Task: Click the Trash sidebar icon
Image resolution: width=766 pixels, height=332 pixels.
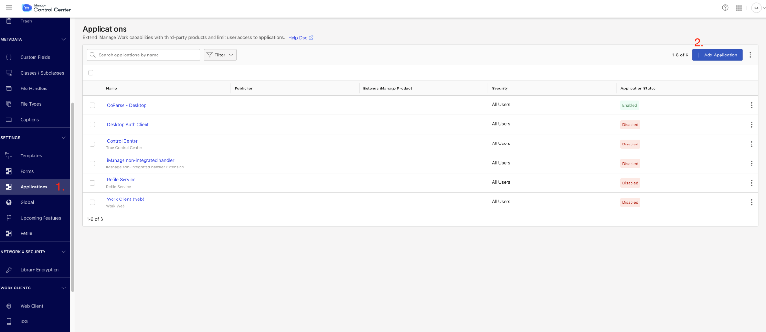Action: (9, 21)
